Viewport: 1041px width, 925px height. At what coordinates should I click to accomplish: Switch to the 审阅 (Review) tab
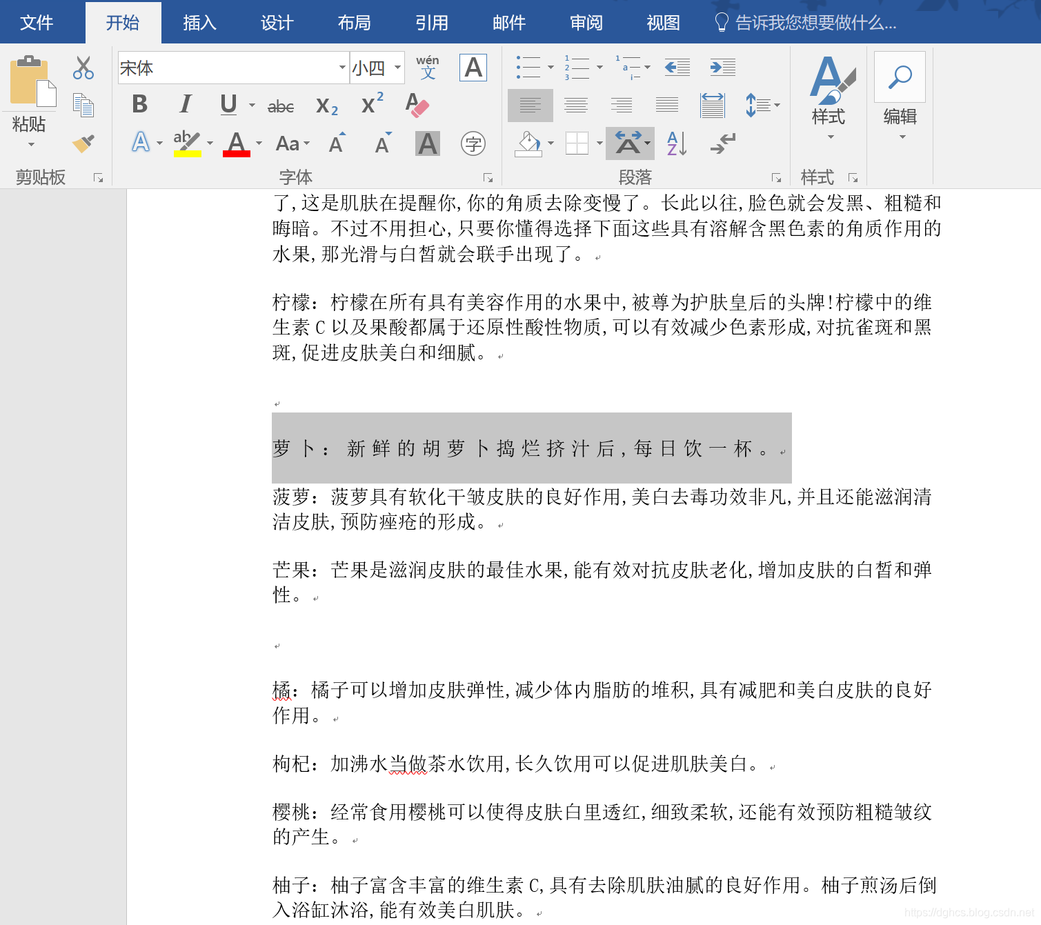click(x=586, y=23)
